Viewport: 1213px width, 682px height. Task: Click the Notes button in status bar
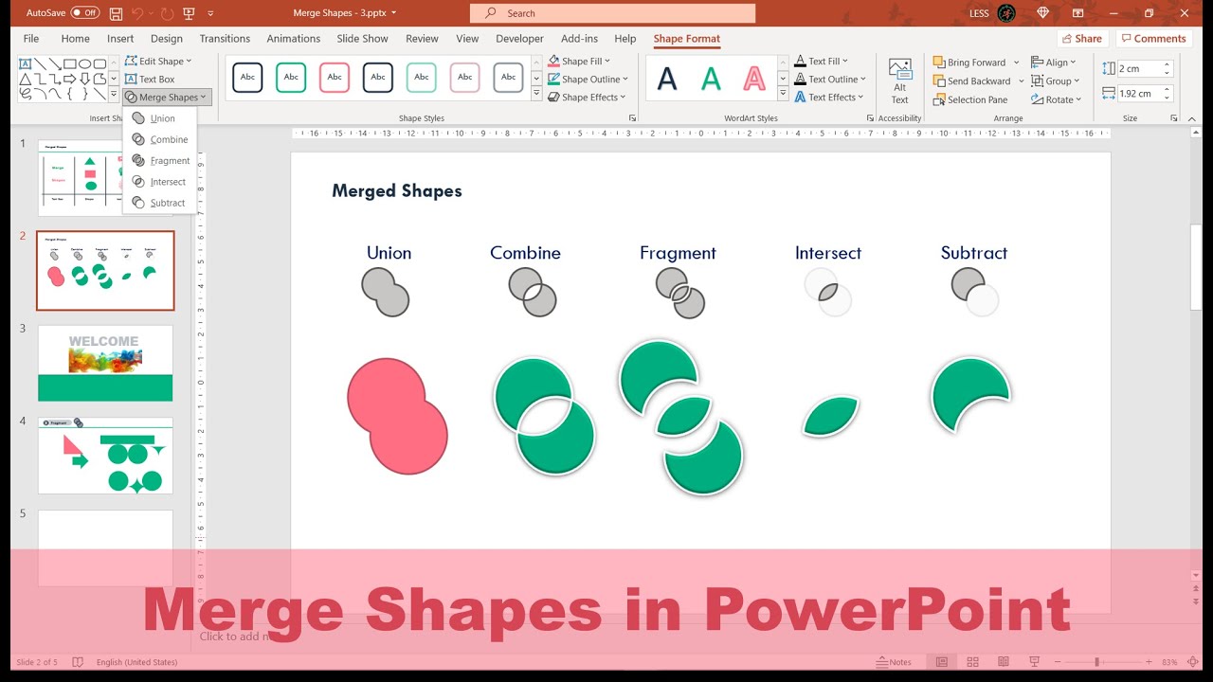894,662
